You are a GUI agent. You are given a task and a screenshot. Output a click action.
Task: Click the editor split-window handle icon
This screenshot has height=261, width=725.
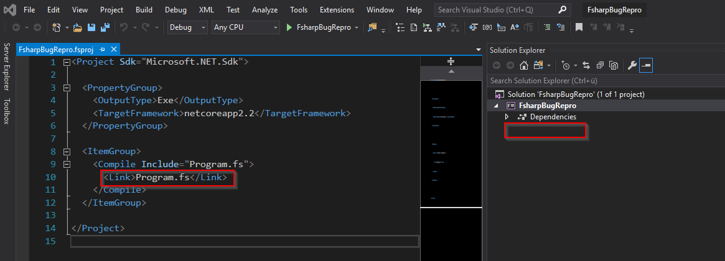pos(451,61)
